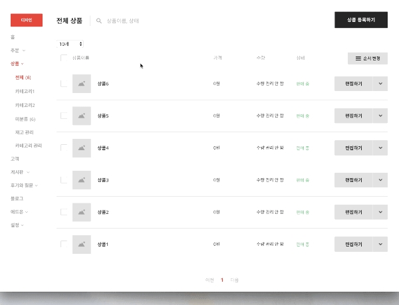Open the 상품3 thumbnail placeholder
Viewport: 399px width, 305px height.
[x=82, y=180]
